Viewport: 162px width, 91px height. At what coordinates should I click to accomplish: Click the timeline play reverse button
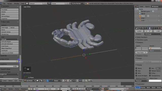[x=78, y=89]
